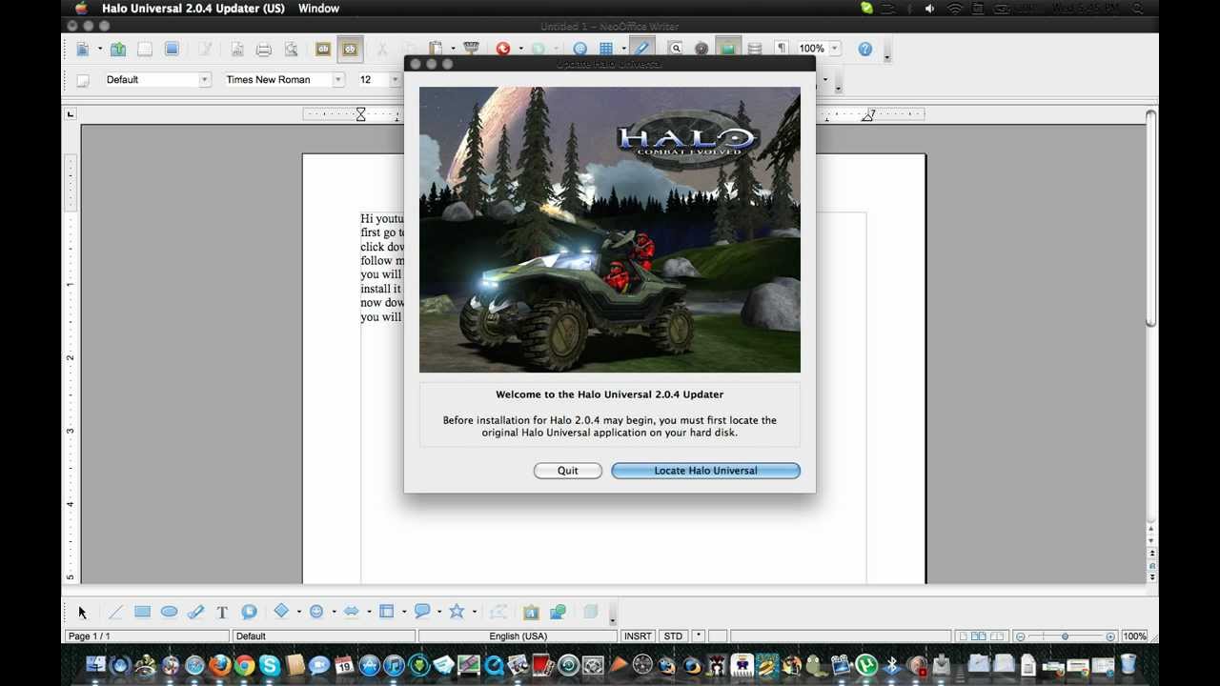Screen dimensions: 1220x686
Task: Toggle the Extrusion On/Off icon
Action: pos(591,613)
